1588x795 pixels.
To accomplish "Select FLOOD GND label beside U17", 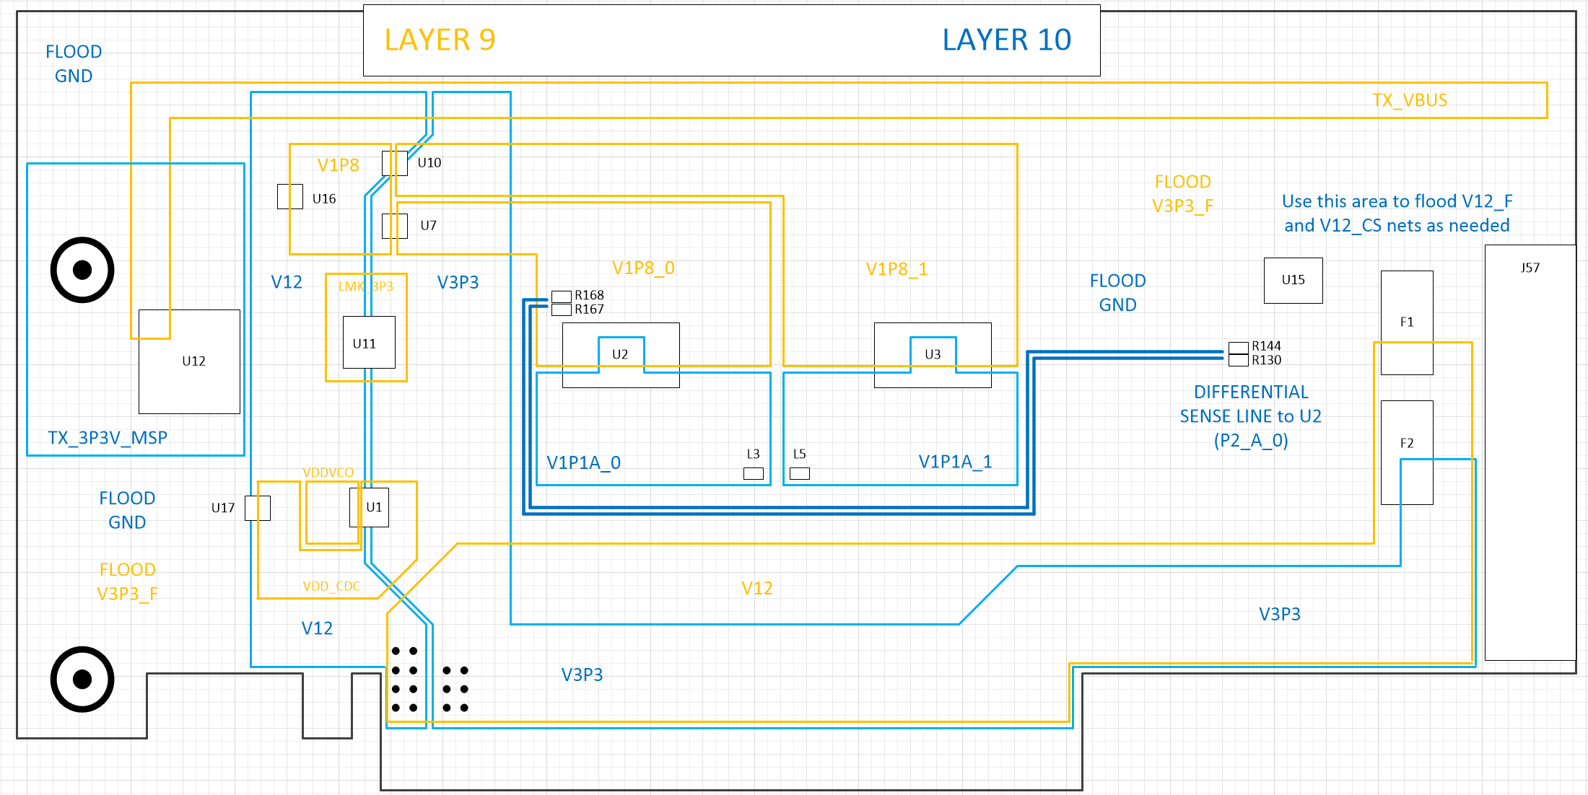I will tap(127, 510).
